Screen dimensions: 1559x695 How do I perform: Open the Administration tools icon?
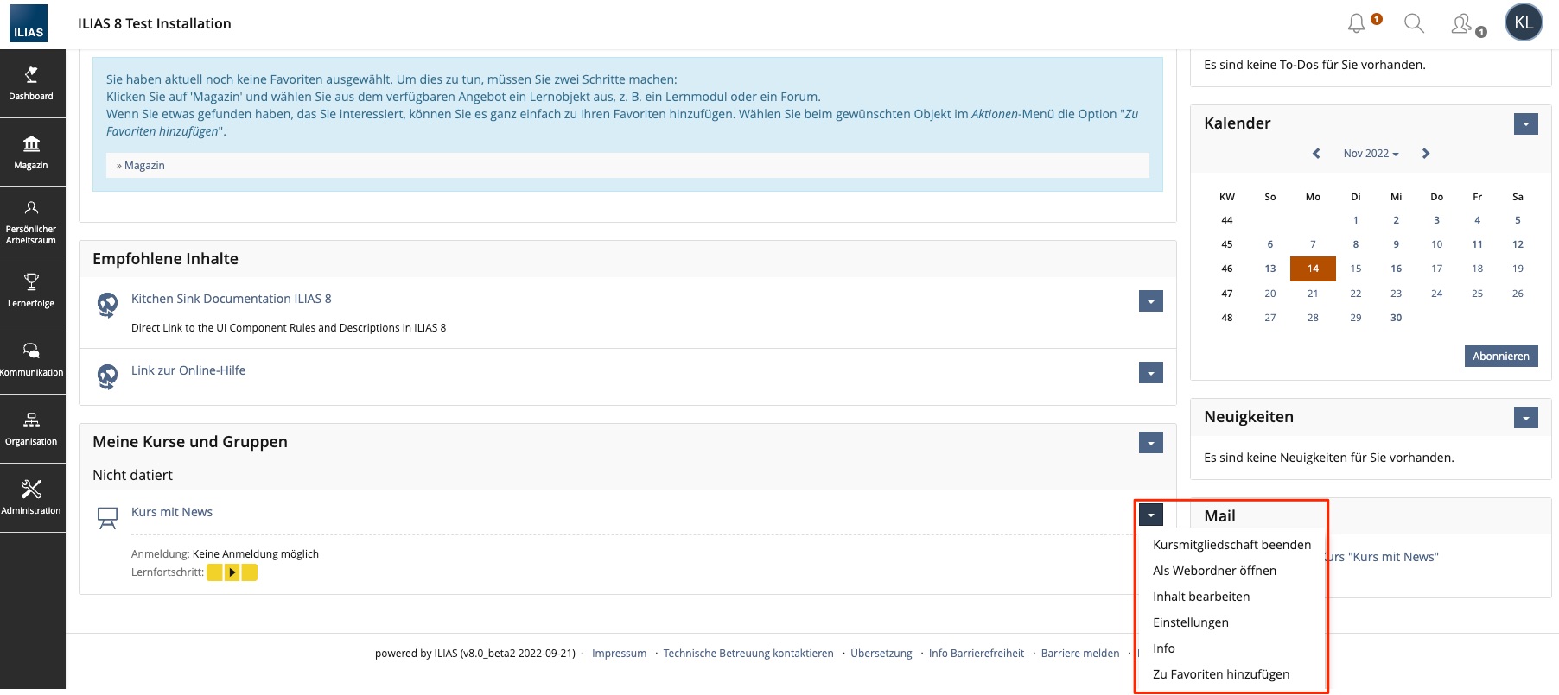(x=31, y=497)
